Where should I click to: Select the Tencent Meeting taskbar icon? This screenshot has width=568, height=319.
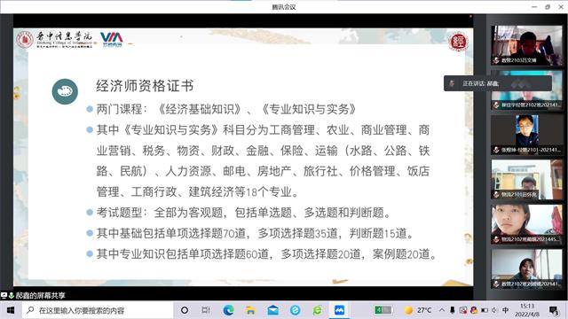click(x=339, y=310)
